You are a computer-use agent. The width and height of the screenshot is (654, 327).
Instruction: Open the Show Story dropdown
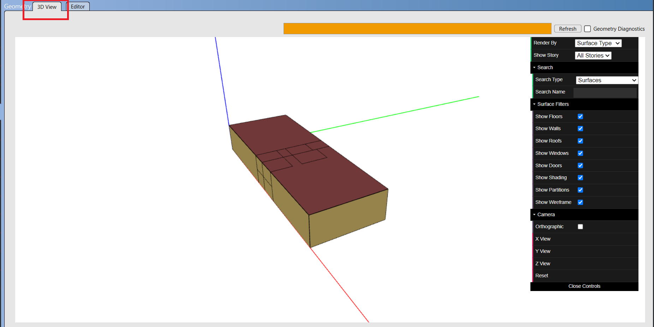[x=593, y=55]
